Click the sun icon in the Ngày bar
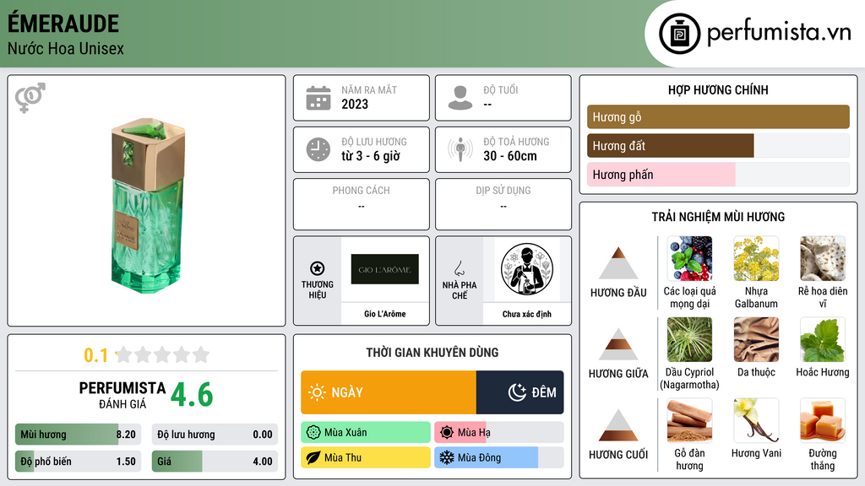 (x=317, y=392)
